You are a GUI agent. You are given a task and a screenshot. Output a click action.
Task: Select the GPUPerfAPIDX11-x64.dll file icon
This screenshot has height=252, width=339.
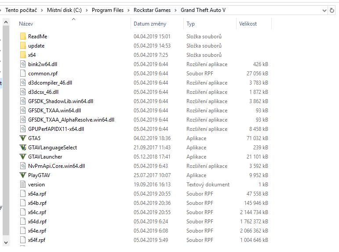[x=23, y=129]
